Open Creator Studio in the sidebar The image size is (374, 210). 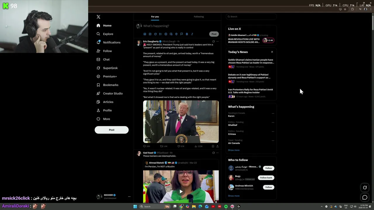[109, 94]
